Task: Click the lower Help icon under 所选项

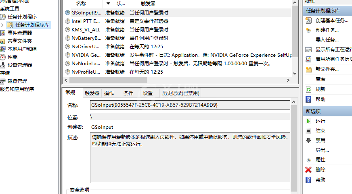Action: click(309, 180)
